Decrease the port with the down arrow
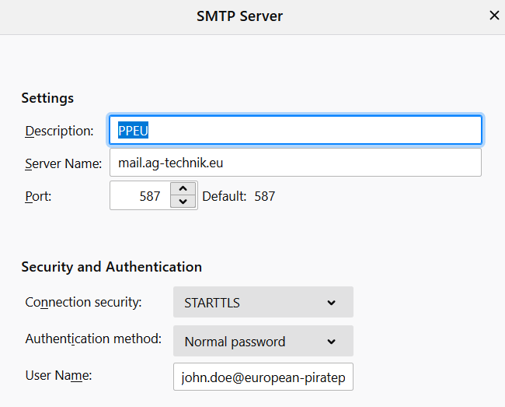This screenshot has width=505, height=407. coord(183,202)
